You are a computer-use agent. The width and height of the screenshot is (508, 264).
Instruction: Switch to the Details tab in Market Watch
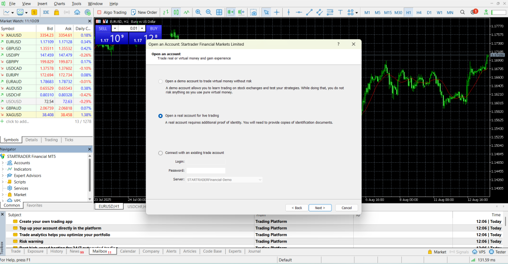[31, 140]
